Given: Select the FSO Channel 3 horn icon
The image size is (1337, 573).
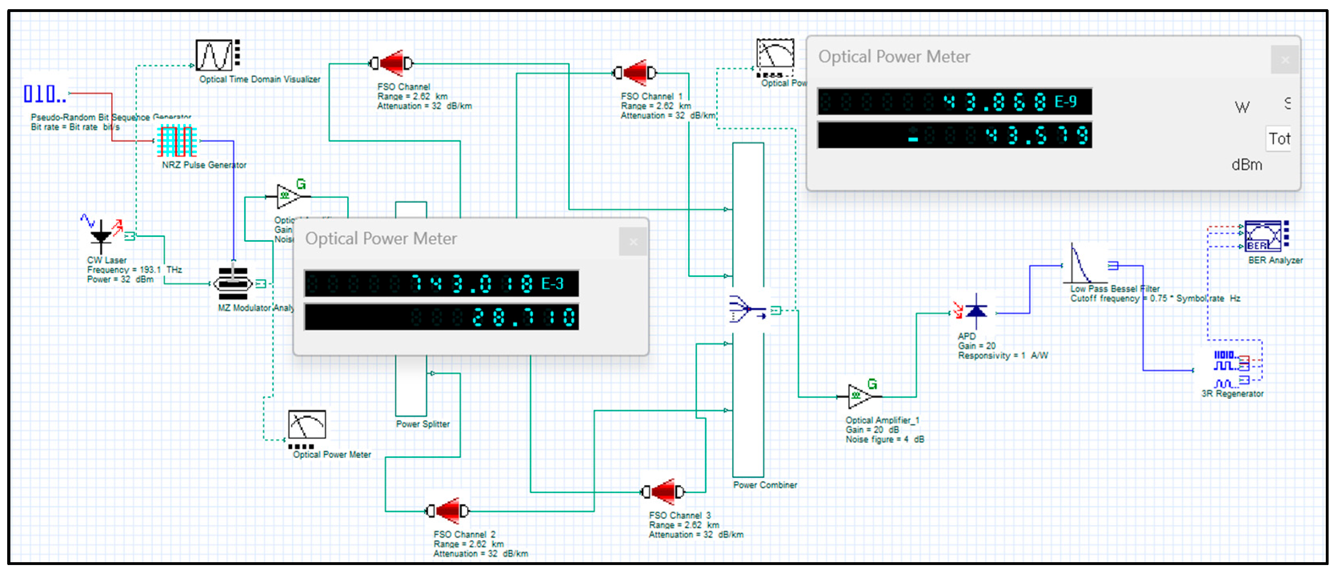Looking at the screenshot, I should (x=663, y=491).
